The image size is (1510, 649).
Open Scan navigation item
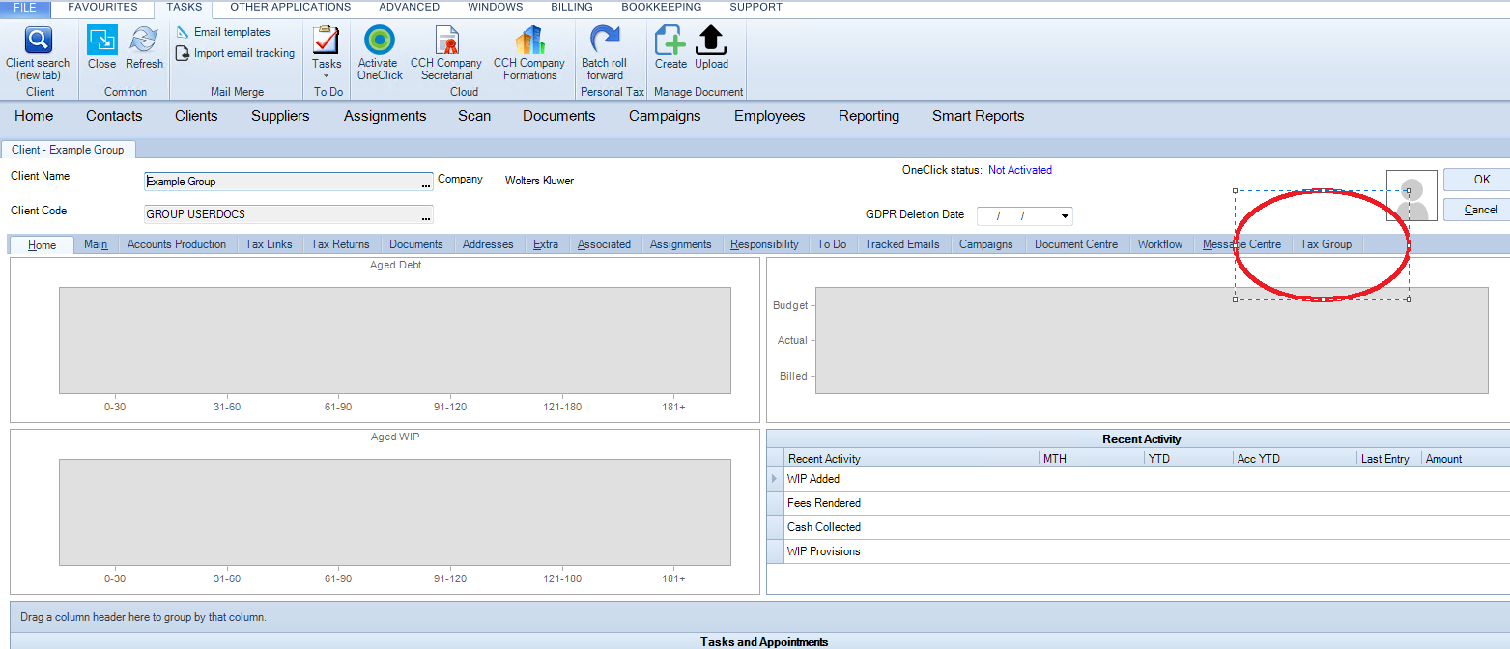(474, 116)
